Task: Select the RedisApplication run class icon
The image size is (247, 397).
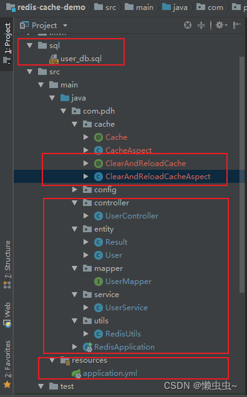Action: pyautogui.click(x=88, y=347)
